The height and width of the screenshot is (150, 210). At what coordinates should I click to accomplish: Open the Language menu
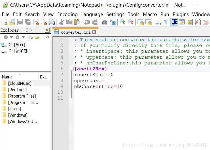click(92, 14)
